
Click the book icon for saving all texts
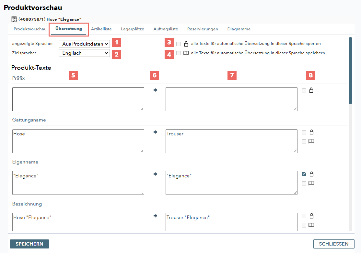(x=186, y=53)
